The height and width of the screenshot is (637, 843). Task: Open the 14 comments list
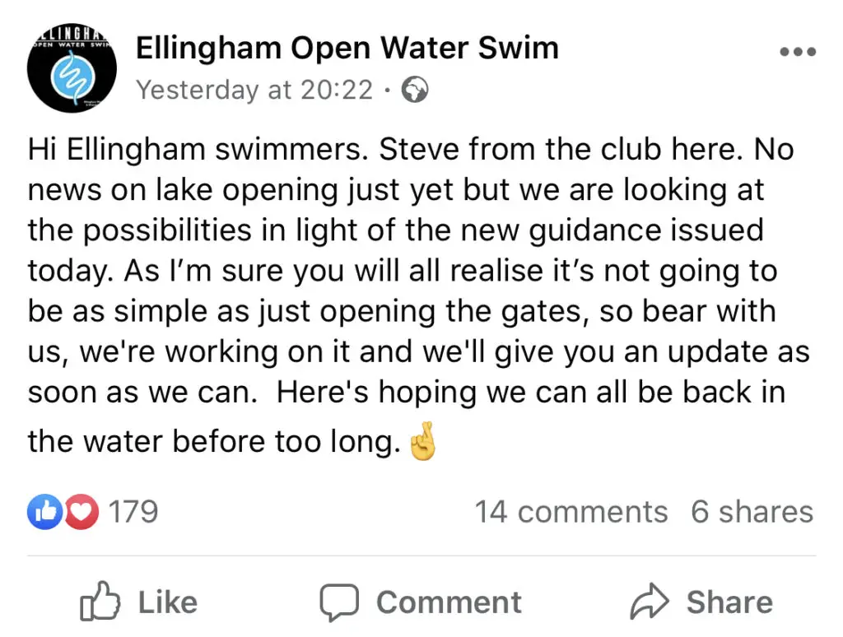coord(571,511)
